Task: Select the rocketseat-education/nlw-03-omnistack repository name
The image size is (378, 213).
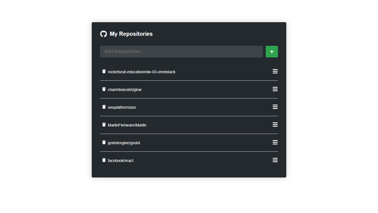Action: pyautogui.click(x=141, y=72)
